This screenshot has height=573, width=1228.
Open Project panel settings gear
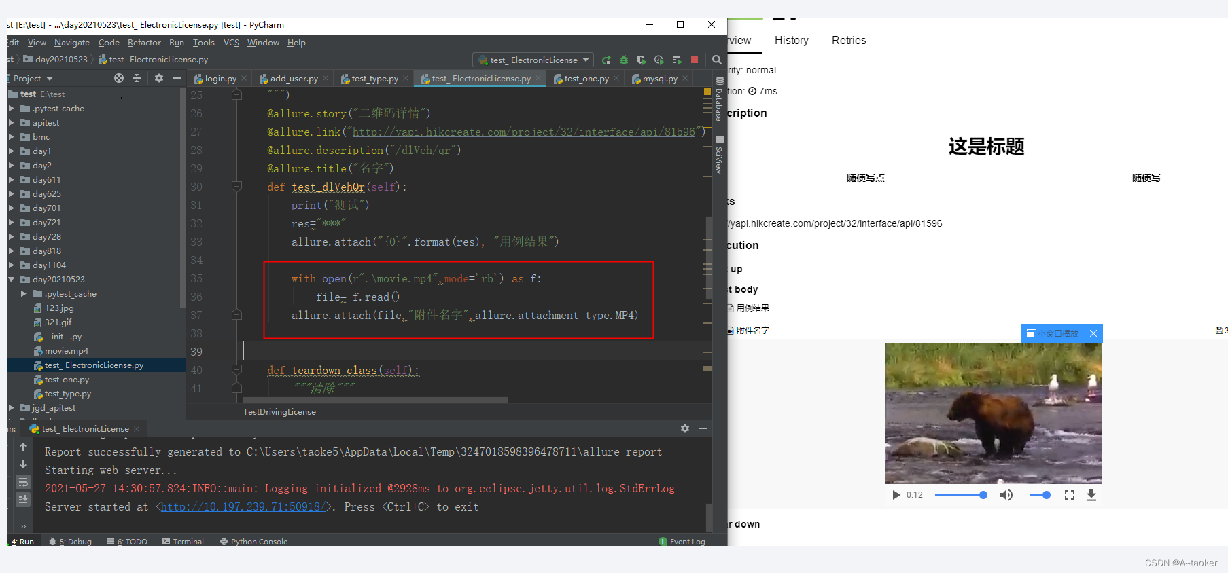[x=159, y=78]
